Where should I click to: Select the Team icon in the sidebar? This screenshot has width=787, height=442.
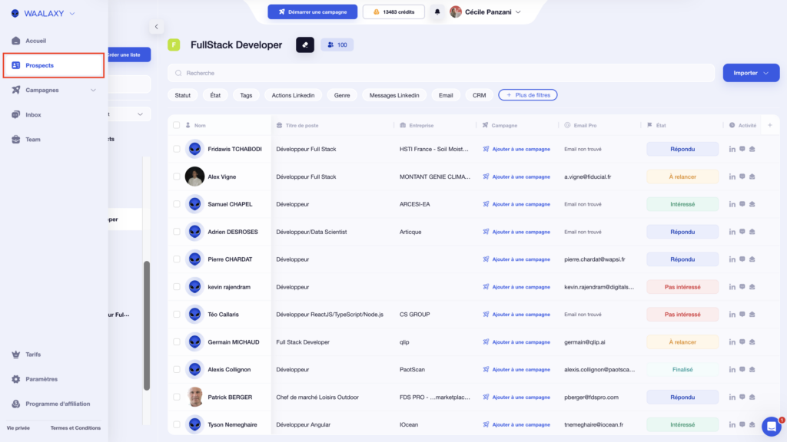(16, 139)
